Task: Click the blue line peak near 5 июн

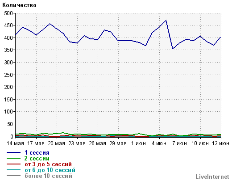Action: [x=166, y=20]
